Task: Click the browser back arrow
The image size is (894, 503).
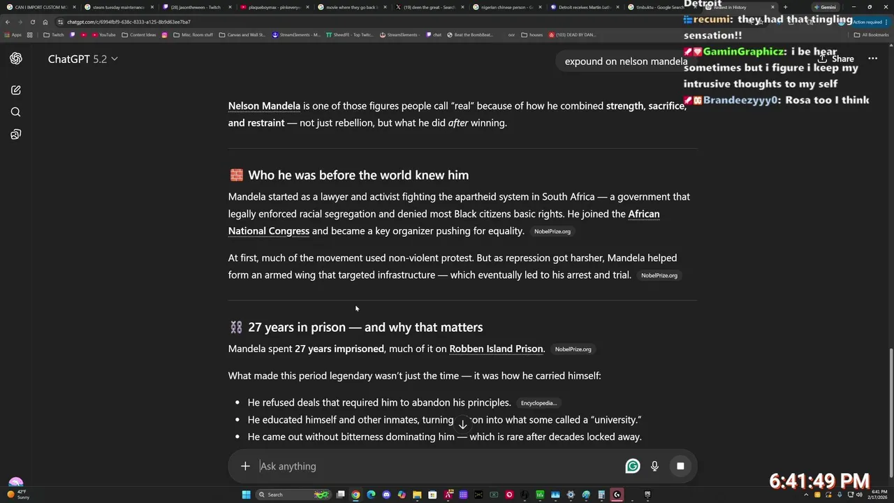Action: coord(8,22)
